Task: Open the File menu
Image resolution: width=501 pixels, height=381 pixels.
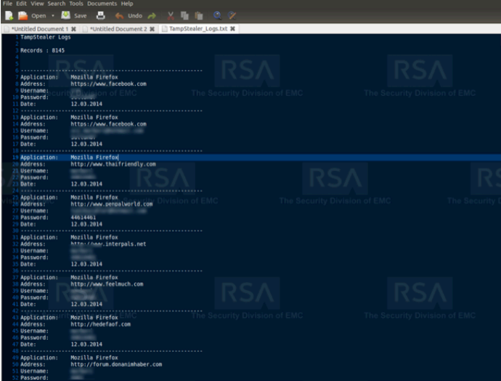Action: (x=7, y=4)
